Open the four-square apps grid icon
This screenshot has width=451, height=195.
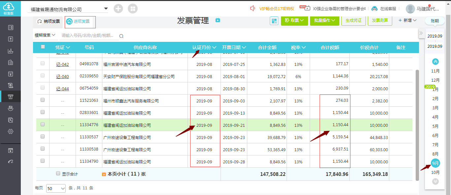coord(133,9)
